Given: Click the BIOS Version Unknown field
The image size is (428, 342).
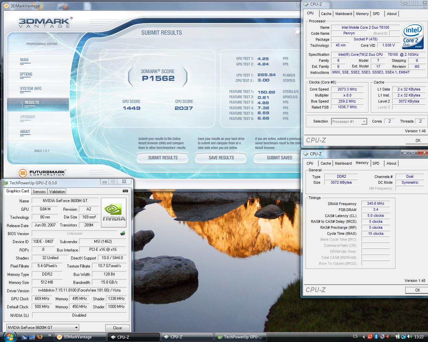Looking at the screenshot, I should (75, 233).
